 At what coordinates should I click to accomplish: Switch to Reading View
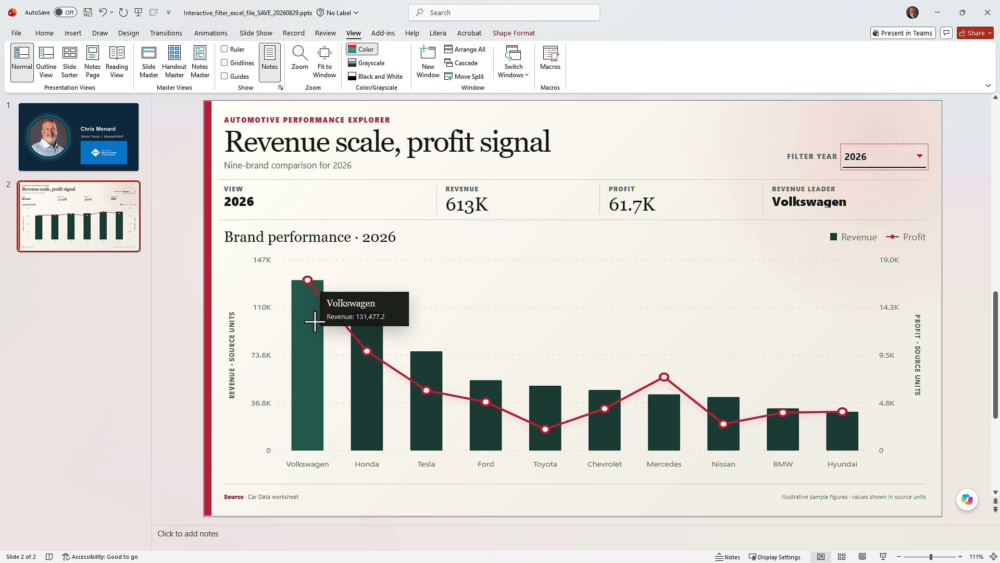[117, 62]
